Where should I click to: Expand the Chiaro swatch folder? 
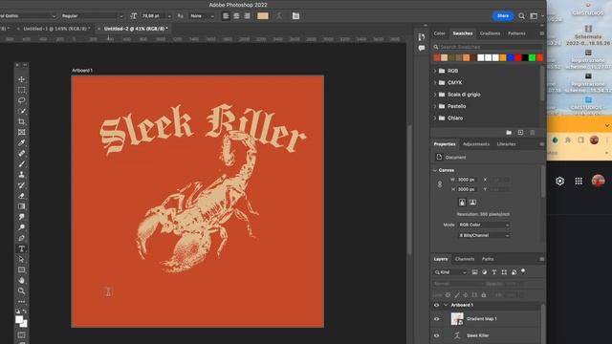(435, 118)
